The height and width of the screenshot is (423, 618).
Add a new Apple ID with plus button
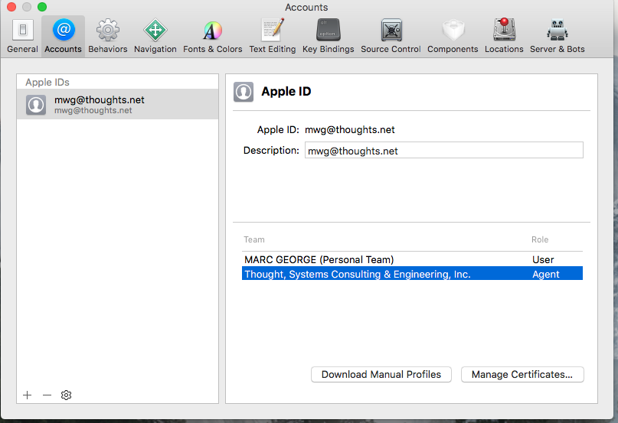(x=28, y=395)
